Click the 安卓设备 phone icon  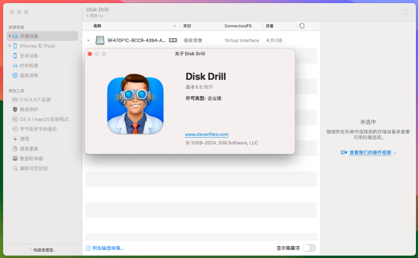(15, 56)
